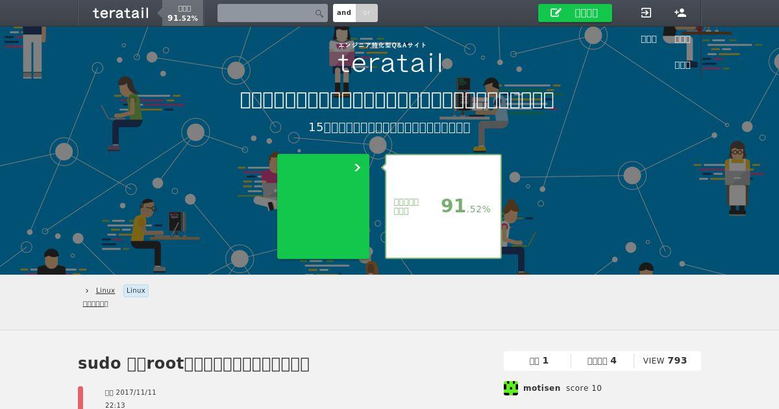779x409 pixels.
Task: Click the large green banner button with chevron
Action: coord(323,206)
